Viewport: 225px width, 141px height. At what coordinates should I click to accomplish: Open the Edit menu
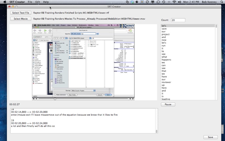37,2
